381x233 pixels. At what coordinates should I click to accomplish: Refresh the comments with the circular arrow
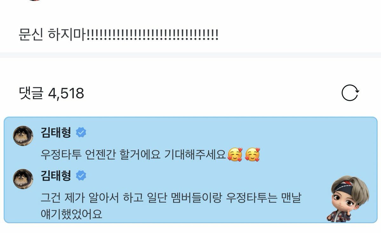[x=350, y=93]
